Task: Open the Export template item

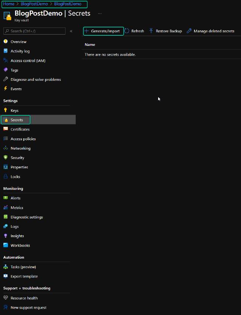Action: pos(24,277)
